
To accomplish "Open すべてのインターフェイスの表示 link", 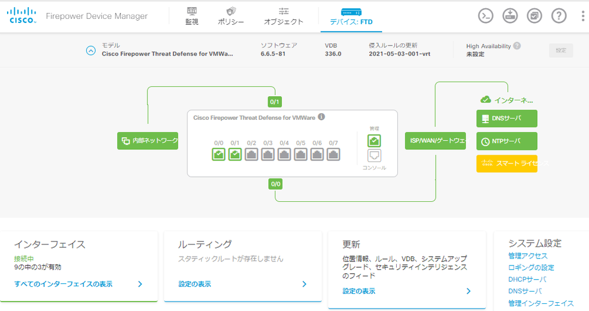I will (63, 284).
